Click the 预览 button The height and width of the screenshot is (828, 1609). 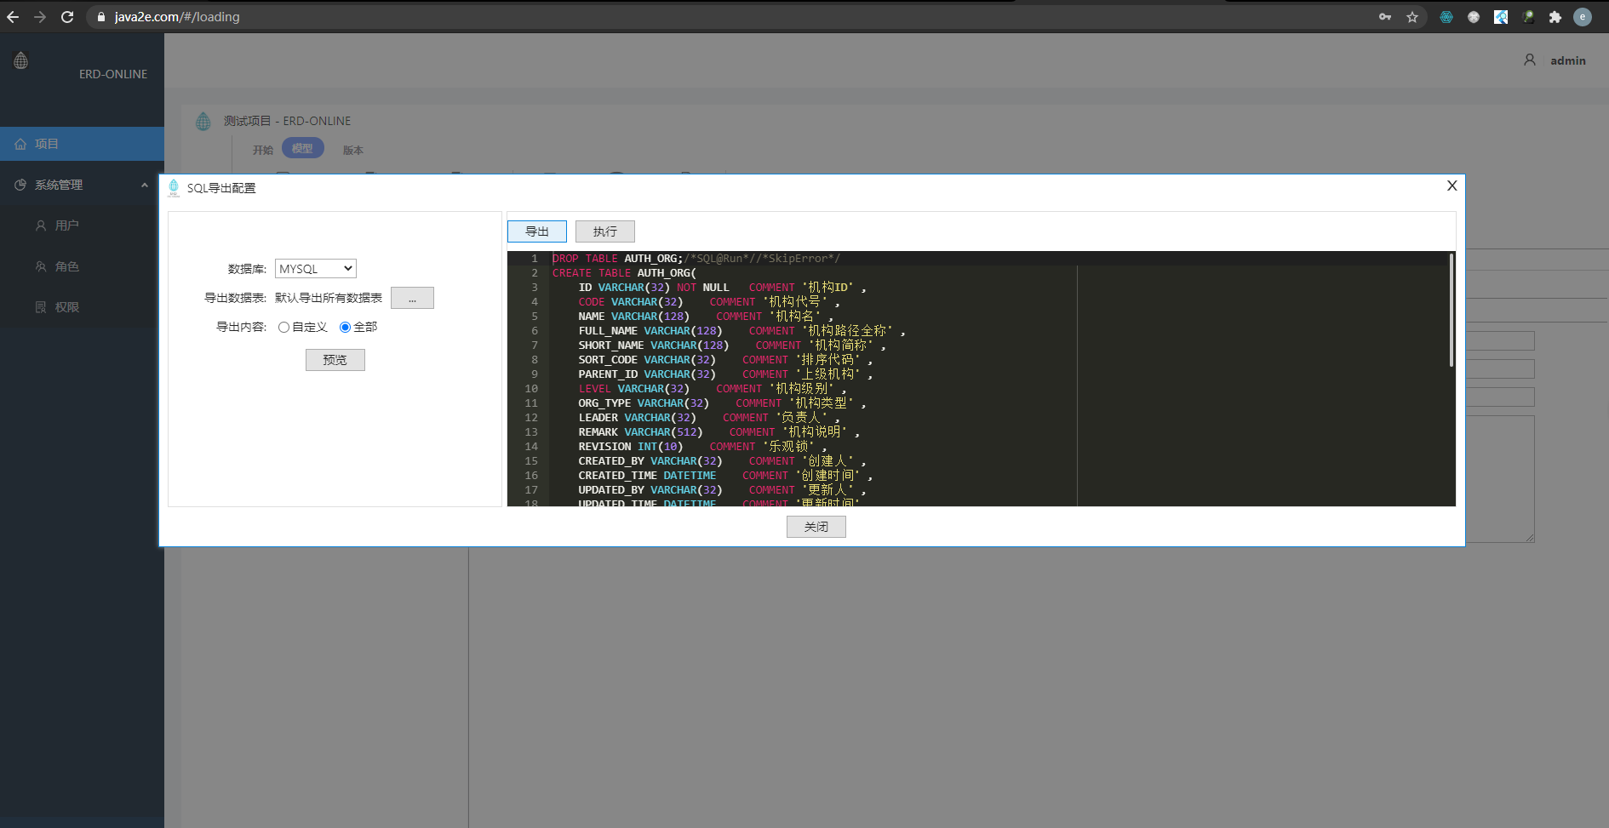335,360
